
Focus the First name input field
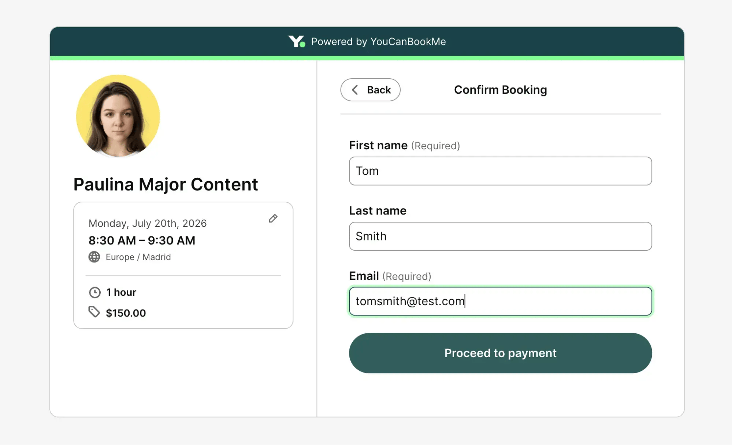coord(500,171)
